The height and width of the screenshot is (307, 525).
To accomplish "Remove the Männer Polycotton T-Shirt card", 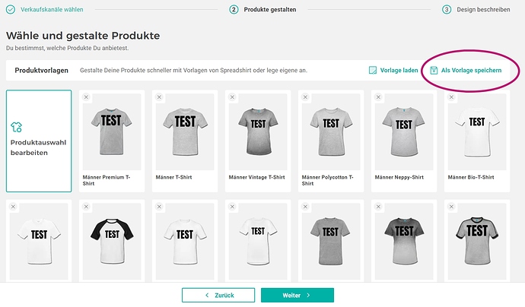I will pos(305,97).
